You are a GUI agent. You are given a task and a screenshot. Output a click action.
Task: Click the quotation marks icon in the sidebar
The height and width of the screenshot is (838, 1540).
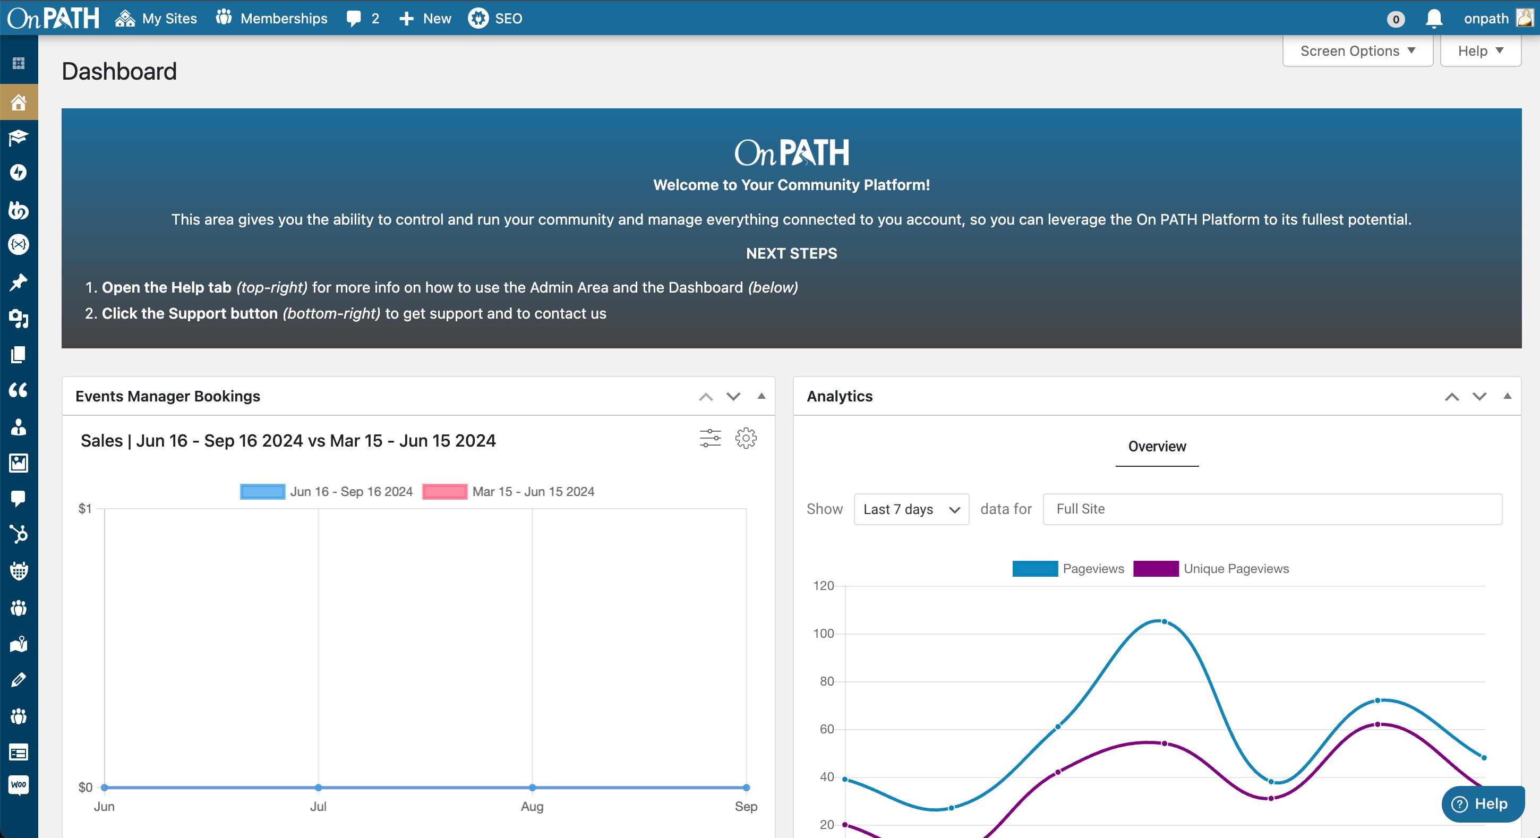click(x=19, y=390)
